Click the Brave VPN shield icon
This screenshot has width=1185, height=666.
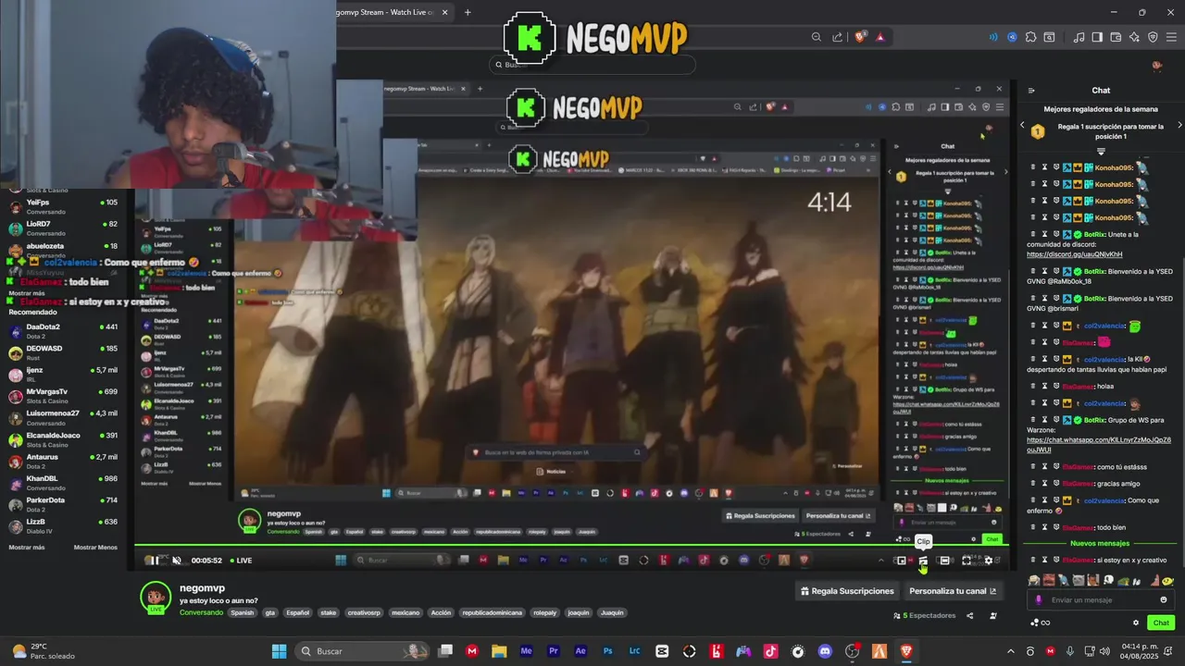click(1153, 37)
